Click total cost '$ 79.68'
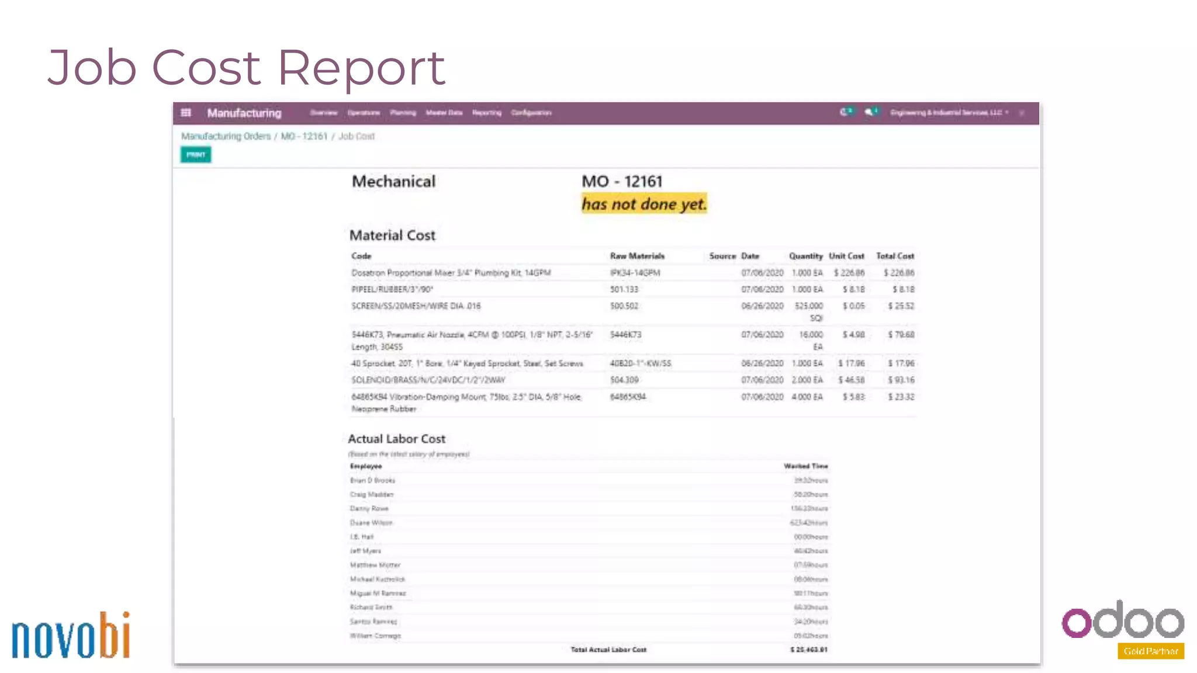1197x673 pixels. 901,335
